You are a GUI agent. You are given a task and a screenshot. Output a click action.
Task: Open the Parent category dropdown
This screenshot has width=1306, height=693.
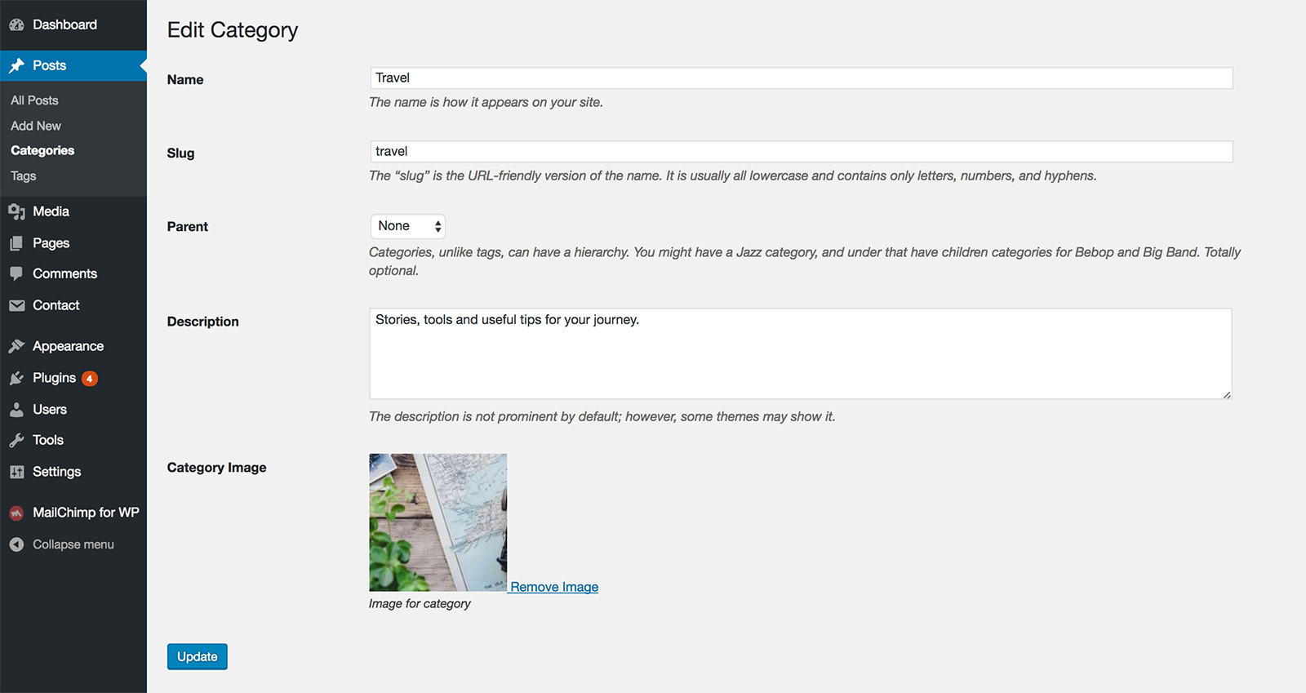408,226
